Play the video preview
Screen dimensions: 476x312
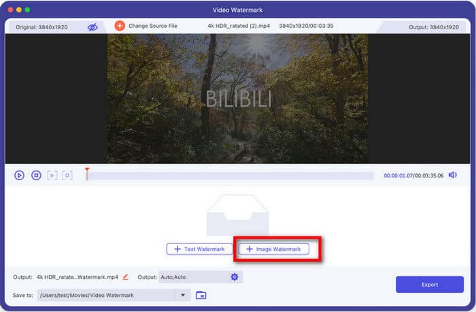[x=20, y=175]
